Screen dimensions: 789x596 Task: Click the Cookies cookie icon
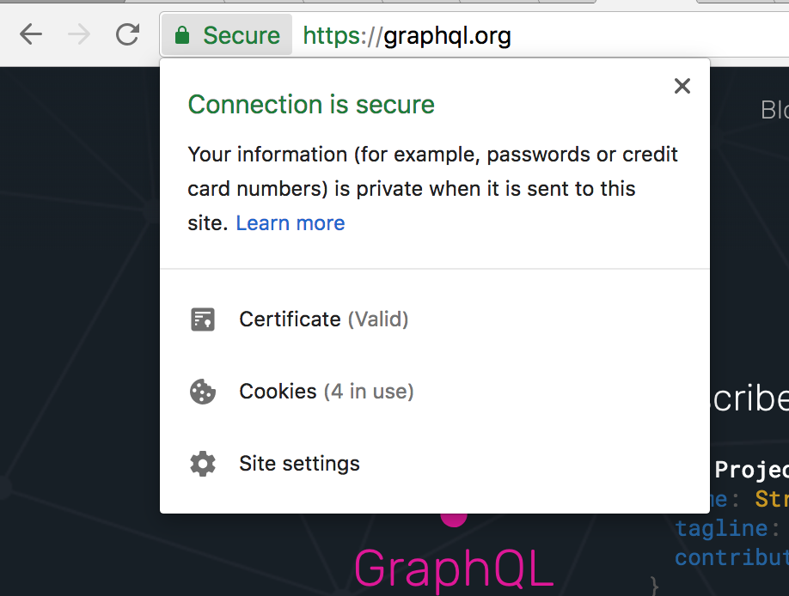(203, 391)
